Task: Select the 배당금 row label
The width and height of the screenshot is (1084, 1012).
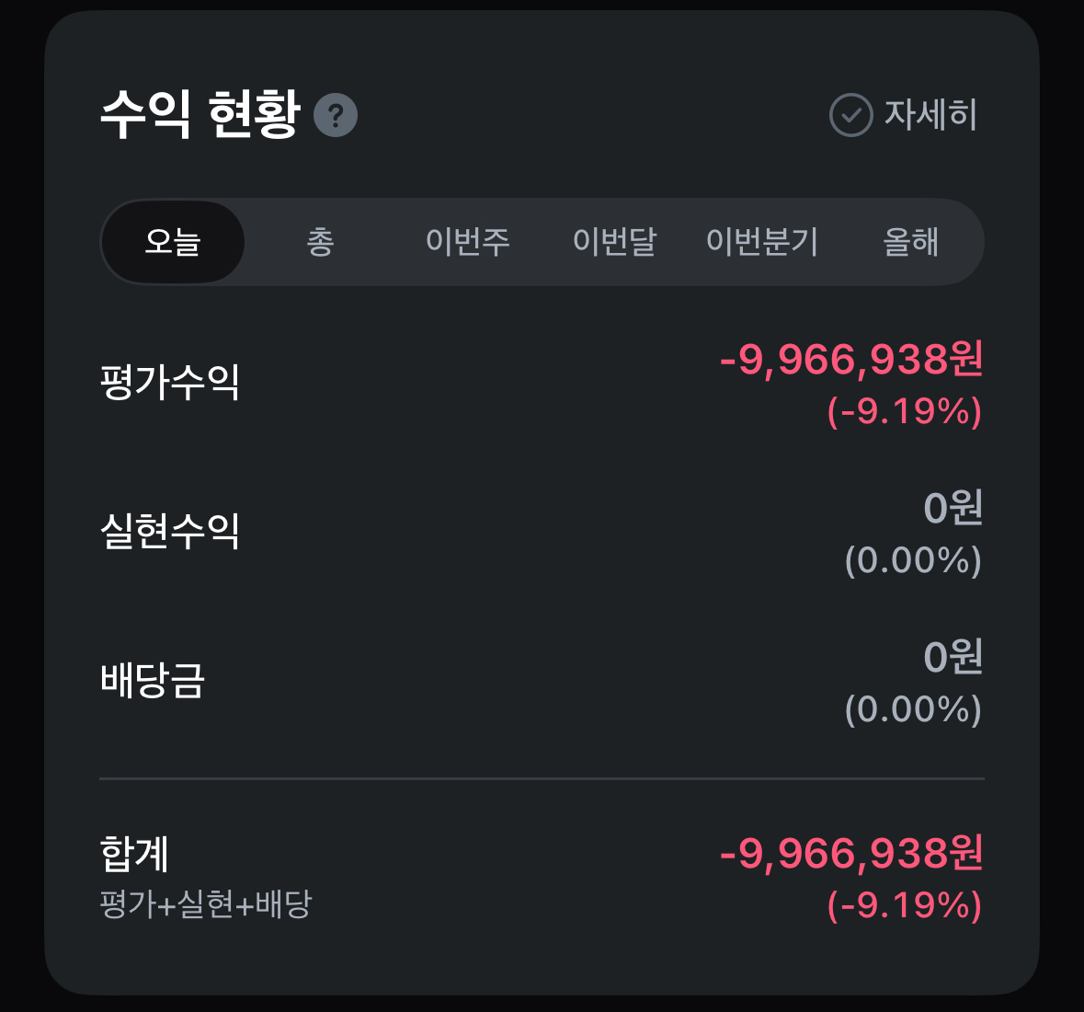Action: click(153, 681)
